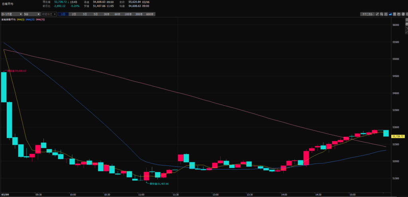Image resolution: width=408 pixels, height=197 pixels.
Task: Select the 5日 period option
Action: (96, 14)
